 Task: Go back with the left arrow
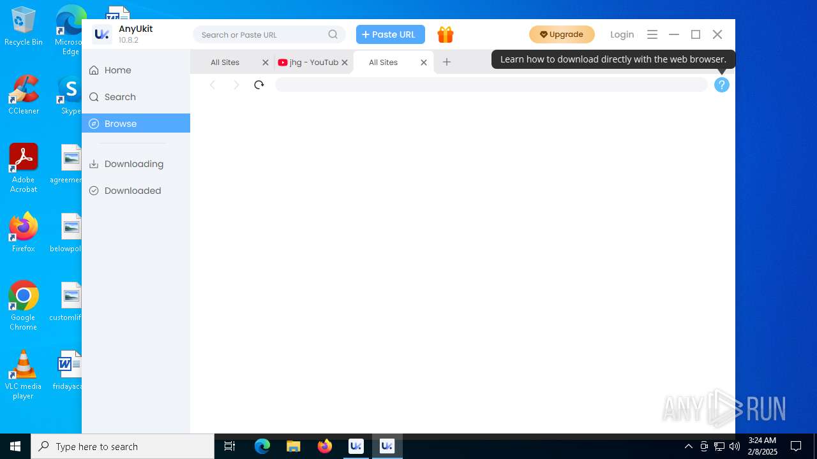213,85
